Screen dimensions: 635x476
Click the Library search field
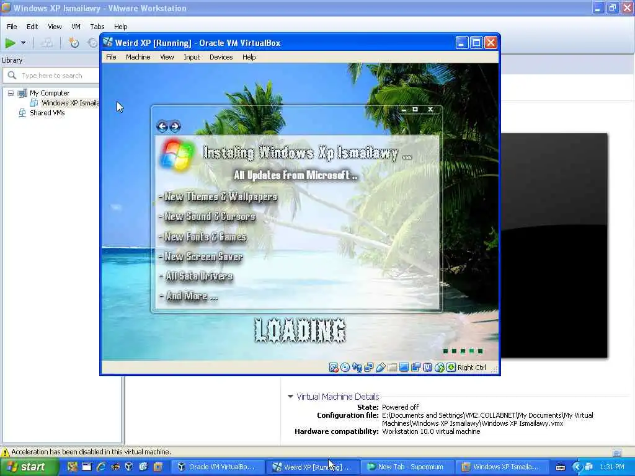click(x=51, y=76)
